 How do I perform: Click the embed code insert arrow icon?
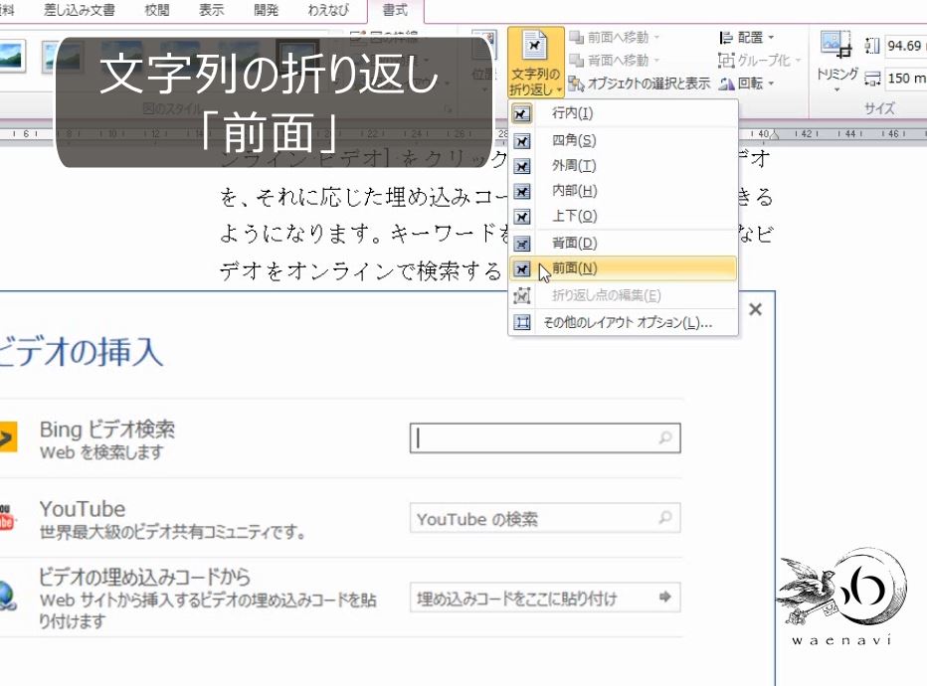pyautogui.click(x=665, y=597)
